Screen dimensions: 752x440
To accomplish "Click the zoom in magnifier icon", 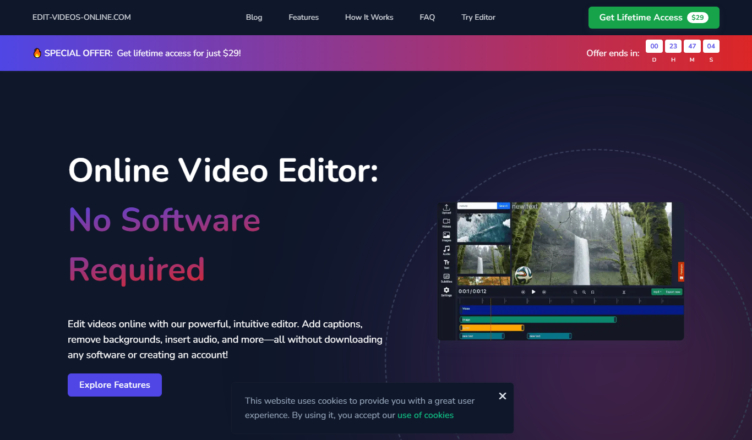I will [x=584, y=291].
